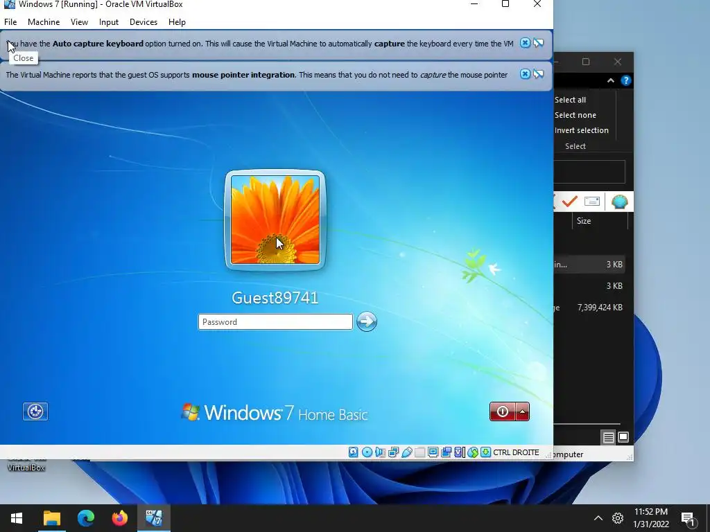This screenshot has width=710, height=532.
Task: Click the green-arrow keyboard capture indicator
Action: [x=485, y=452]
